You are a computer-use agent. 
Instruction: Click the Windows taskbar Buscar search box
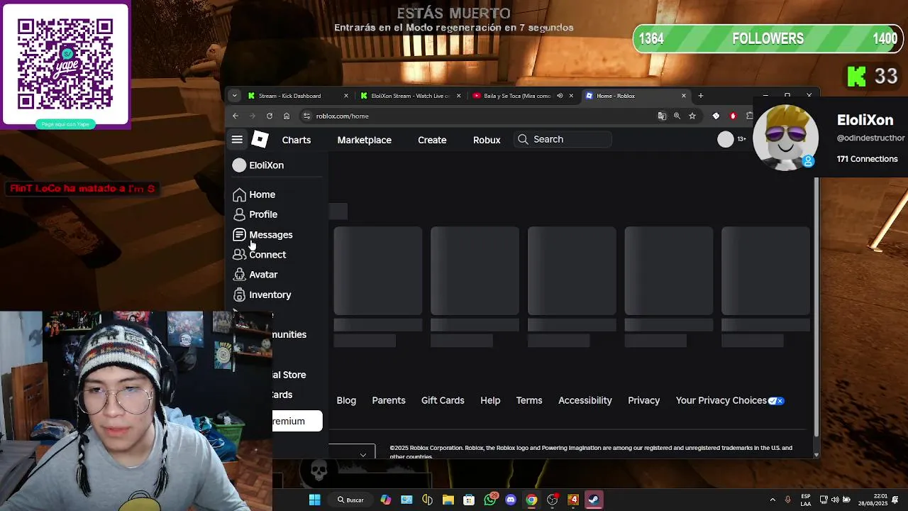coord(351,500)
